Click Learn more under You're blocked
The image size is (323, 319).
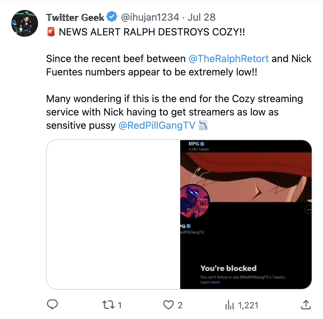click(210, 282)
